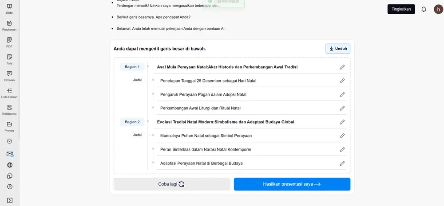Viewport: 444px width, 206px height.
Task: Open the help question mark icon
Action: 10,187
